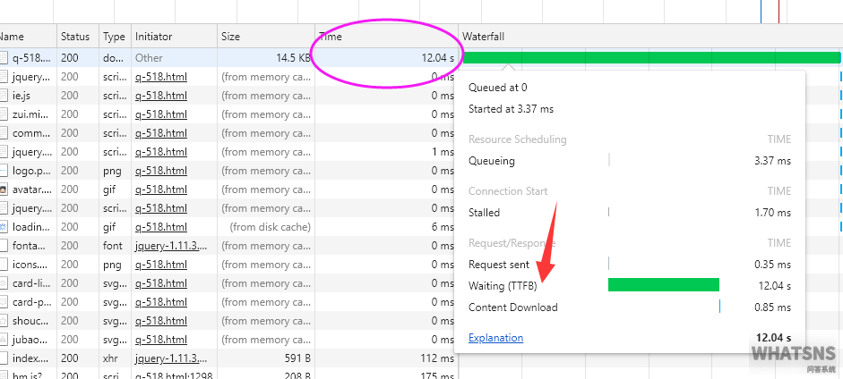Click the Type column header
The height and width of the screenshot is (379, 843).
tap(114, 37)
